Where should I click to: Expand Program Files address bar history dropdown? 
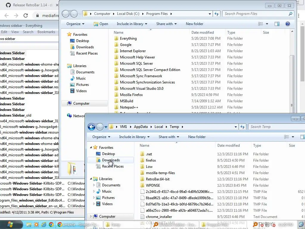coord(210,14)
